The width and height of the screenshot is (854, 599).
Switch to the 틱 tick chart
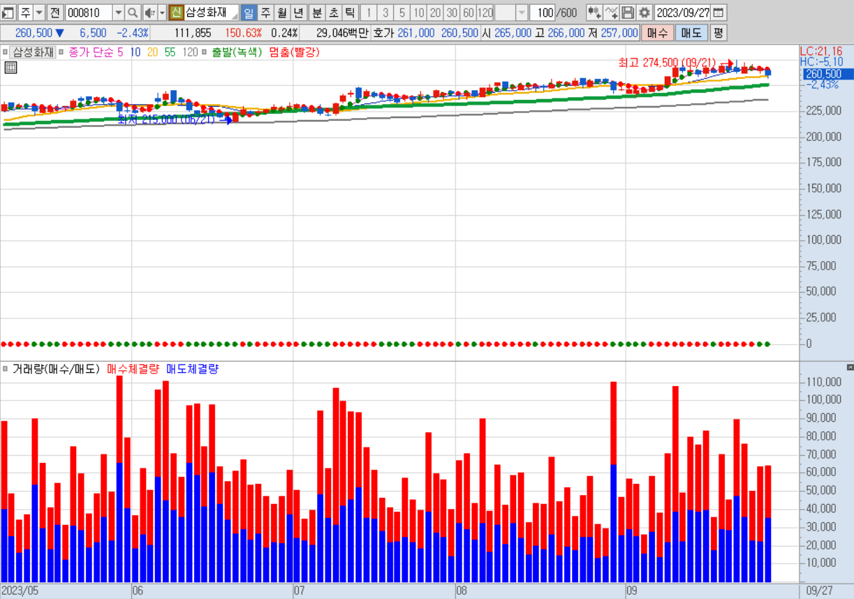(x=350, y=13)
